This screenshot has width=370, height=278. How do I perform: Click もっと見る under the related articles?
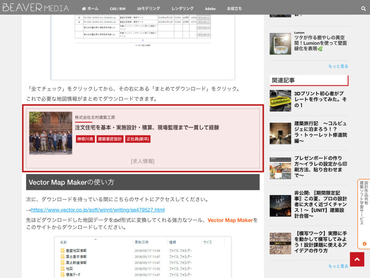[338, 266]
